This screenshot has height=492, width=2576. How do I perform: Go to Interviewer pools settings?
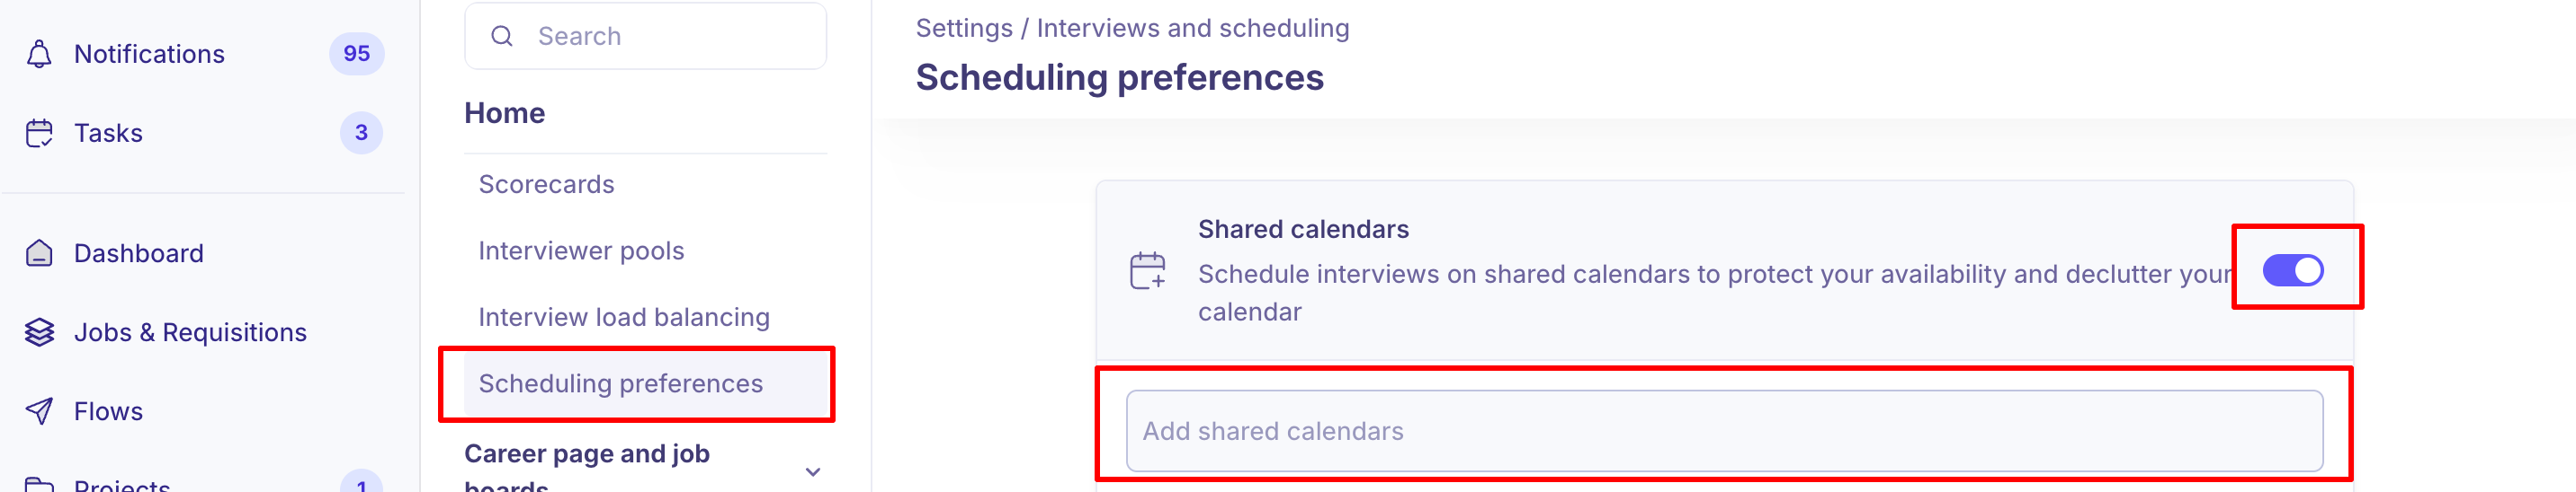click(x=581, y=250)
